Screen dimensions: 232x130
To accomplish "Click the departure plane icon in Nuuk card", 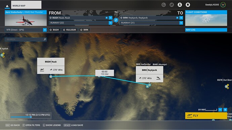I will [42, 70].
